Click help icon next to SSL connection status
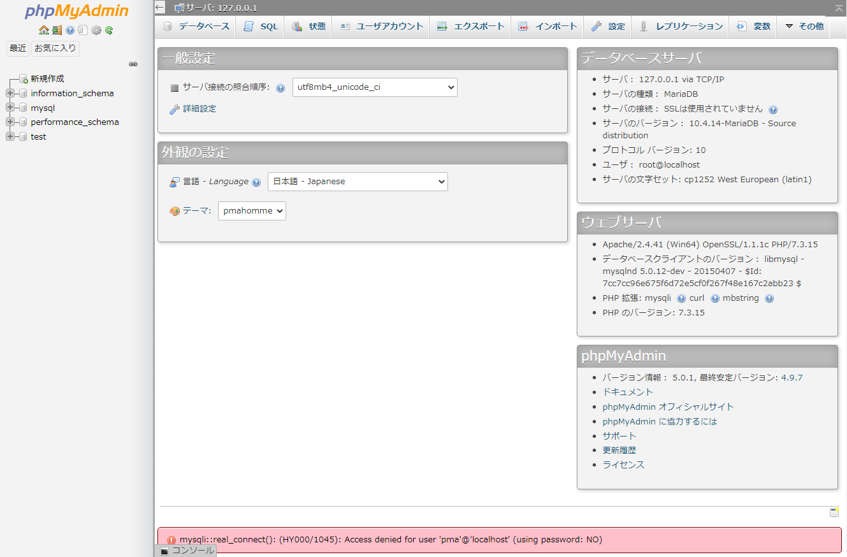847x557 pixels. point(773,110)
